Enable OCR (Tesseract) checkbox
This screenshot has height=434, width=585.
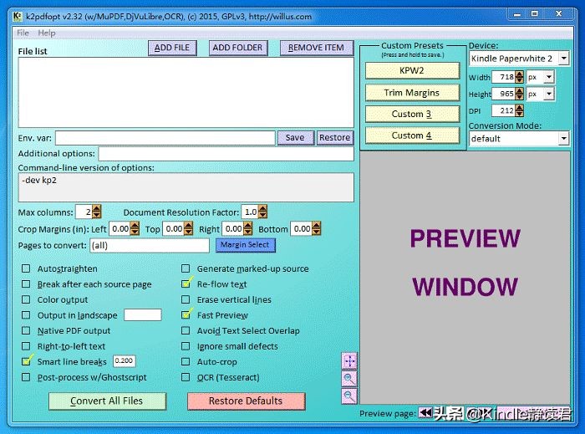186,377
